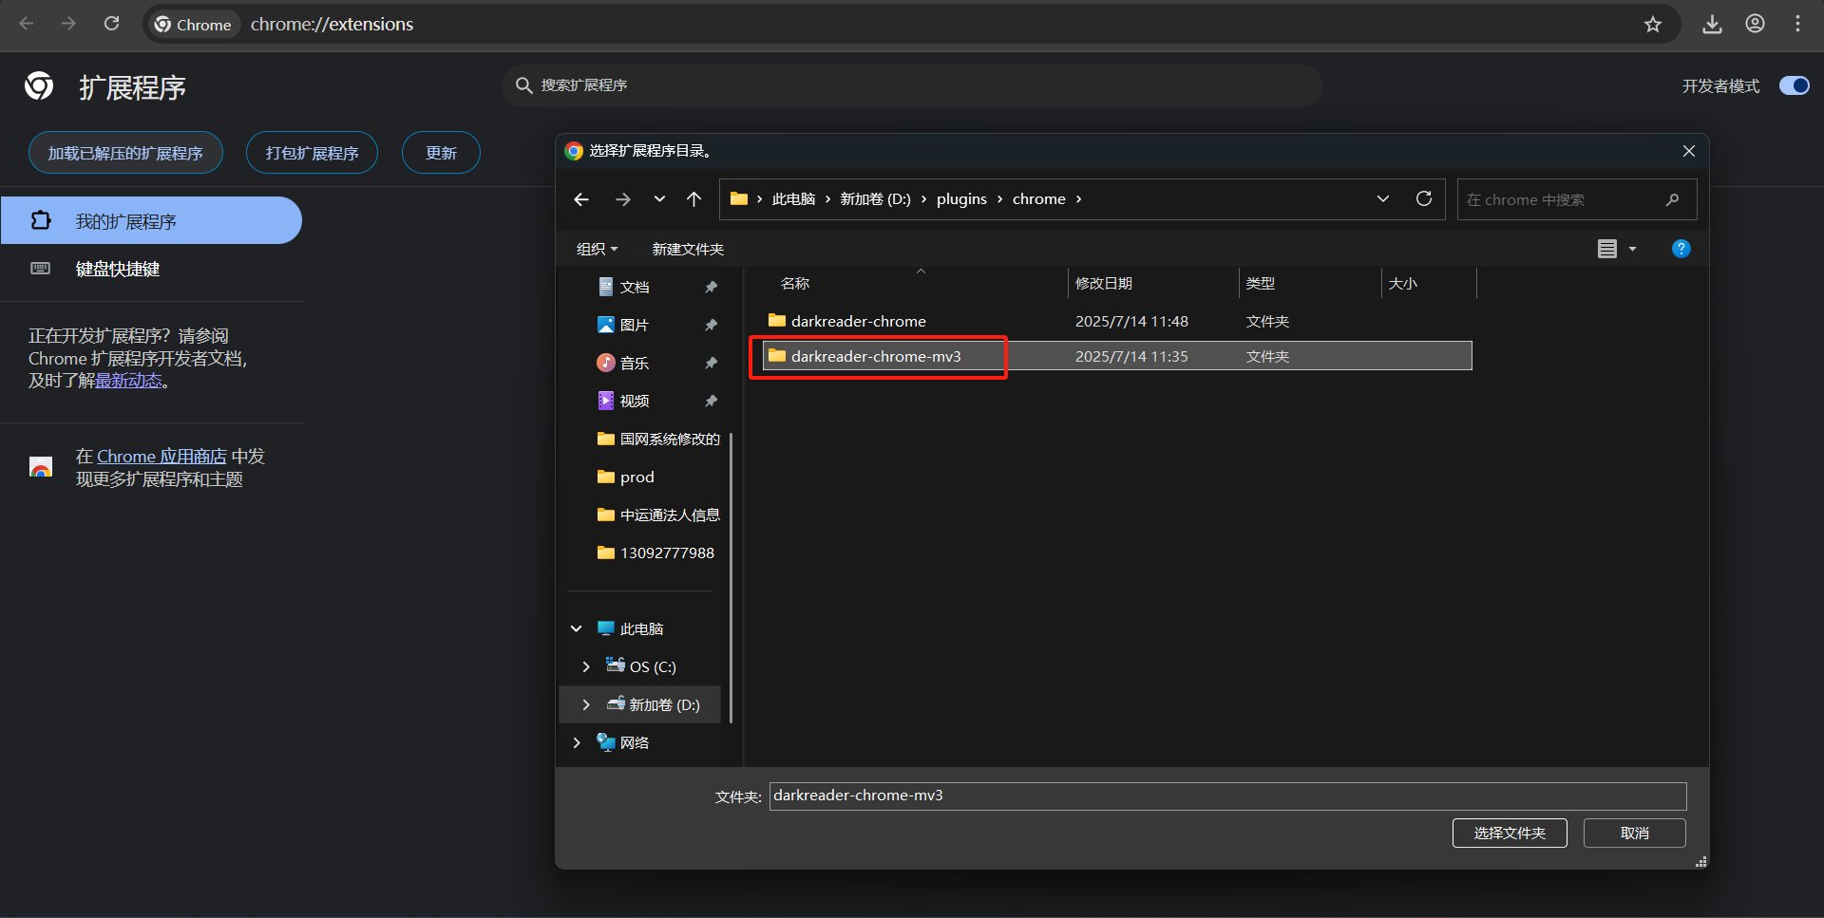Viewport: 1824px width, 918px height.
Task: Unpin Pictures using its pin icon
Action: (x=711, y=325)
